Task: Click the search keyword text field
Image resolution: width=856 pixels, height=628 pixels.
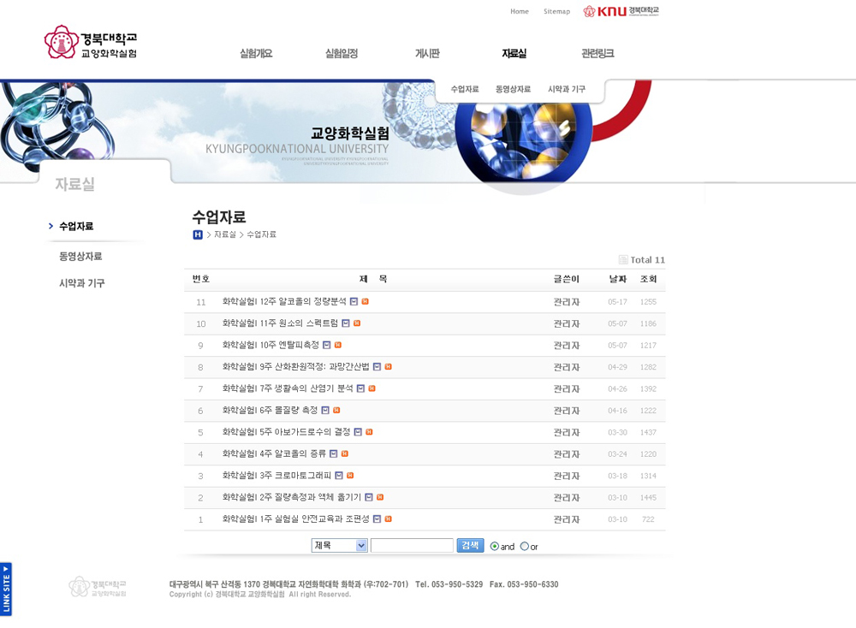Action: [412, 546]
